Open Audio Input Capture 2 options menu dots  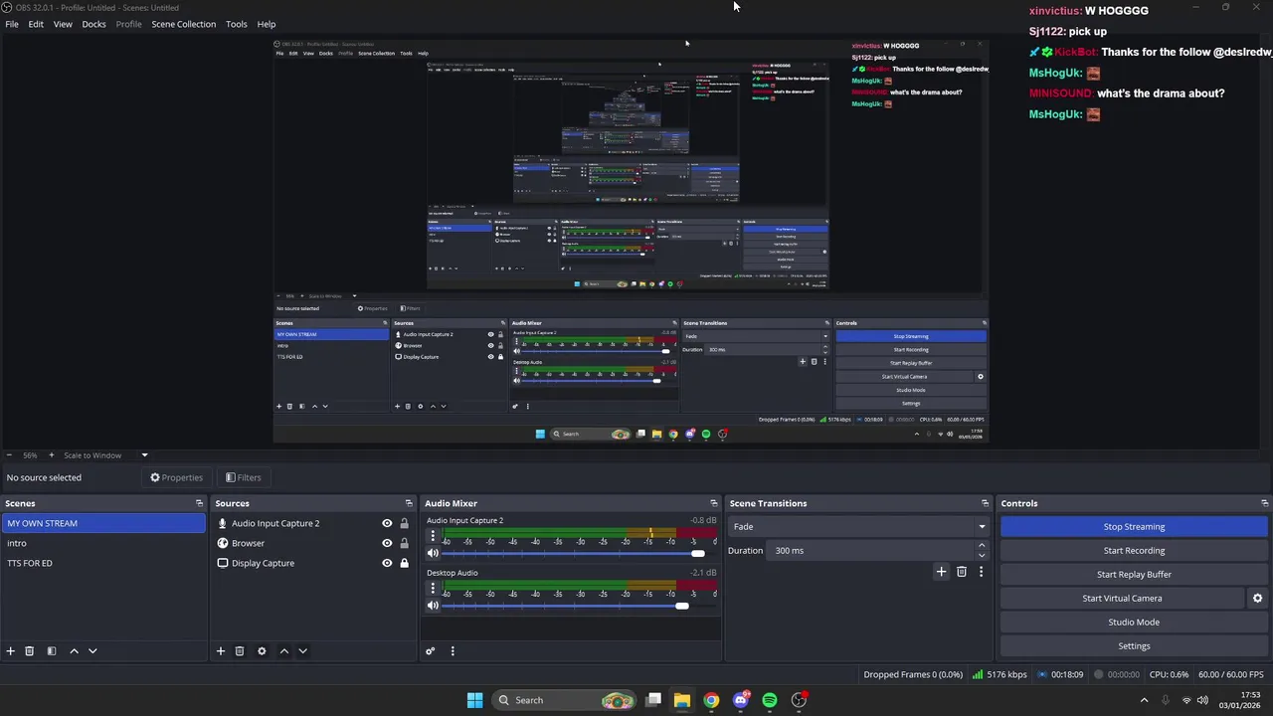tap(433, 536)
